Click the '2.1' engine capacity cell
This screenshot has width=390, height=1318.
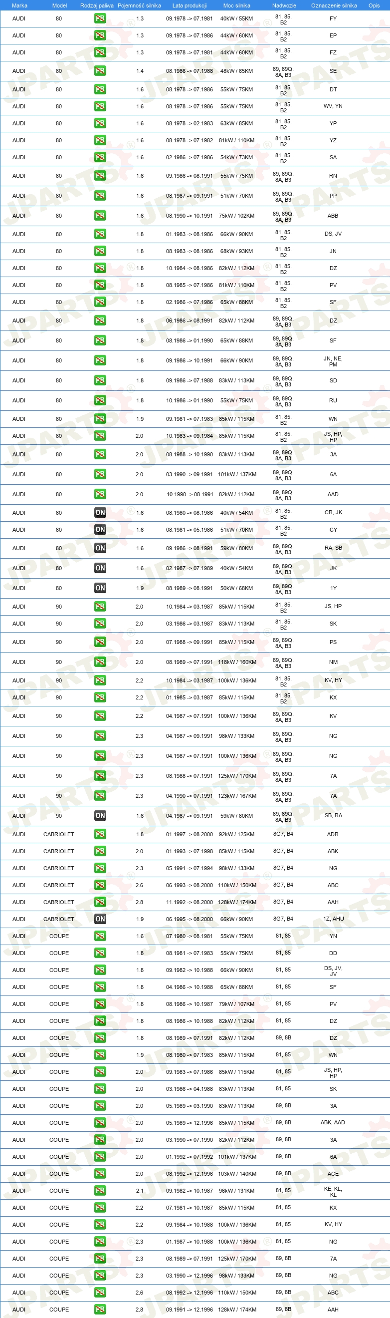[140, 1191]
